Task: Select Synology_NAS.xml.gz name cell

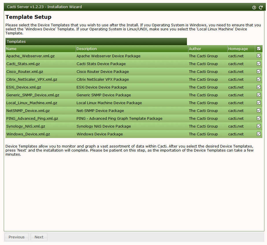Action: click(x=26, y=126)
